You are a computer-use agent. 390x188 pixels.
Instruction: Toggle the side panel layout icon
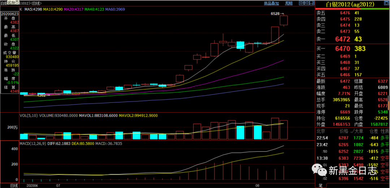312,3
